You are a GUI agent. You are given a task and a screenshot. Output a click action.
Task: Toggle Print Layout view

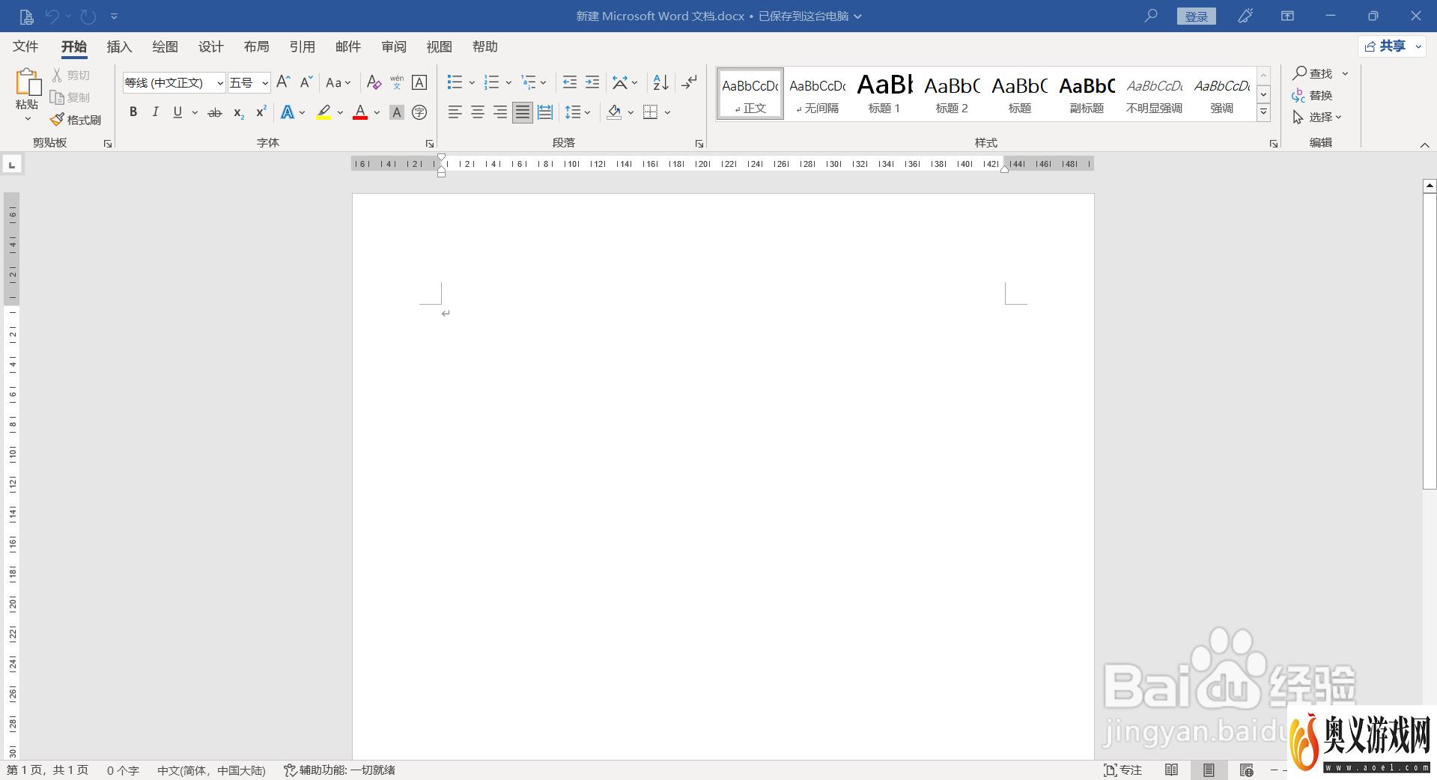[1209, 770]
